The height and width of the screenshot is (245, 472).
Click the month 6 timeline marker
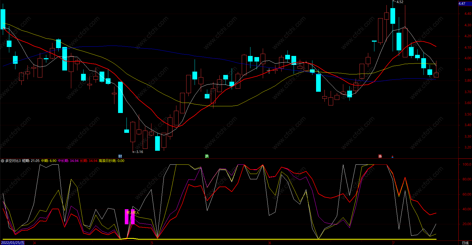click(270, 243)
